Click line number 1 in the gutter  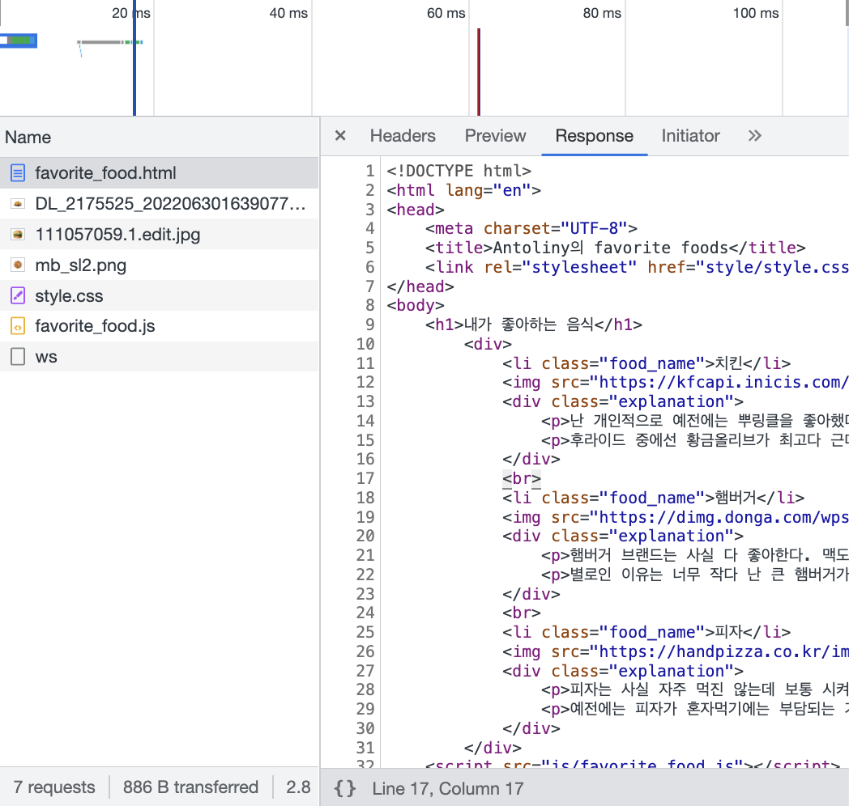369,171
